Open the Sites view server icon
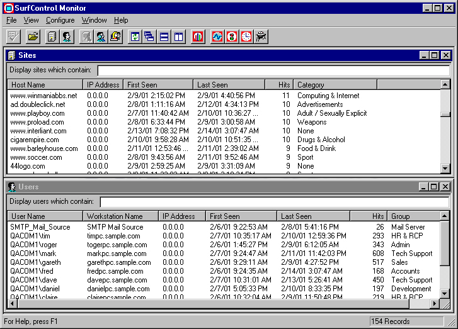This screenshot has width=458, height=329. (52, 36)
